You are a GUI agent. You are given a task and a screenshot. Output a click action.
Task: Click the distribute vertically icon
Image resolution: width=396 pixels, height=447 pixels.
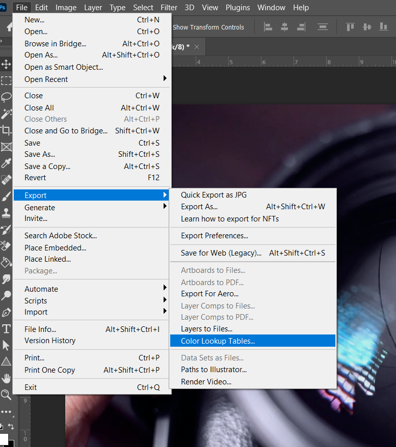[x=323, y=27]
